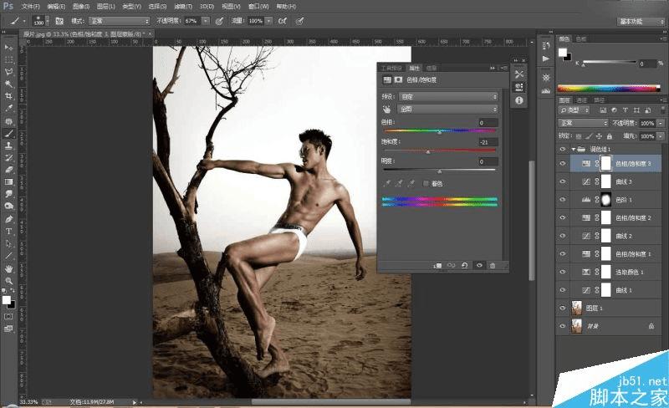Enable airbrush mode icon in options bar
Image resolution: width=669 pixels, height=408 pixels.
click(x=282, y=21)
